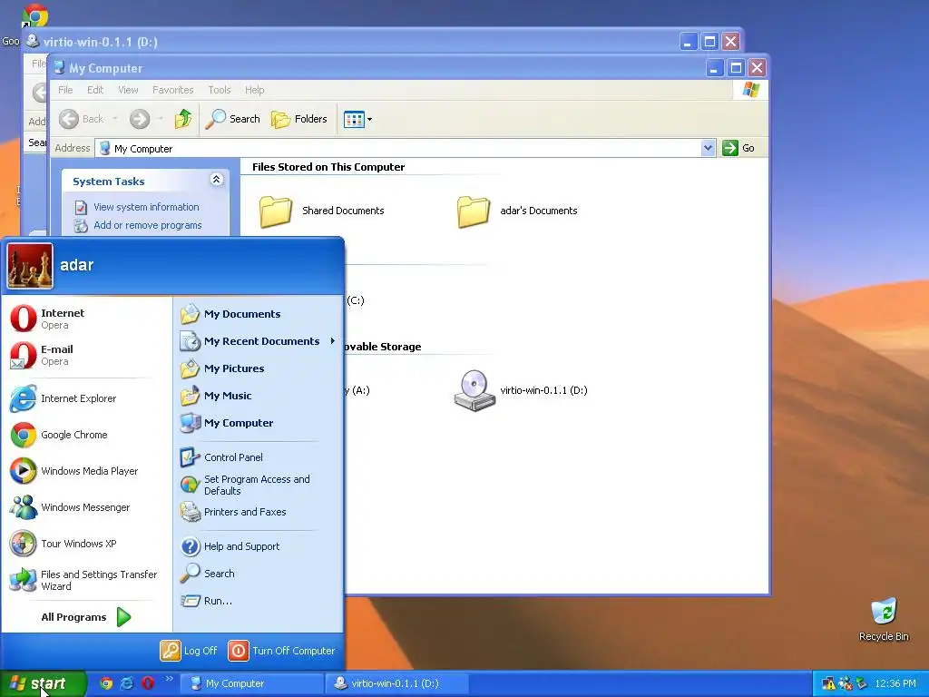Click Search in My Computer toolbar
The width and height of the screenshot is (929, 697).
pyautogui.click(x=233, y=119)
